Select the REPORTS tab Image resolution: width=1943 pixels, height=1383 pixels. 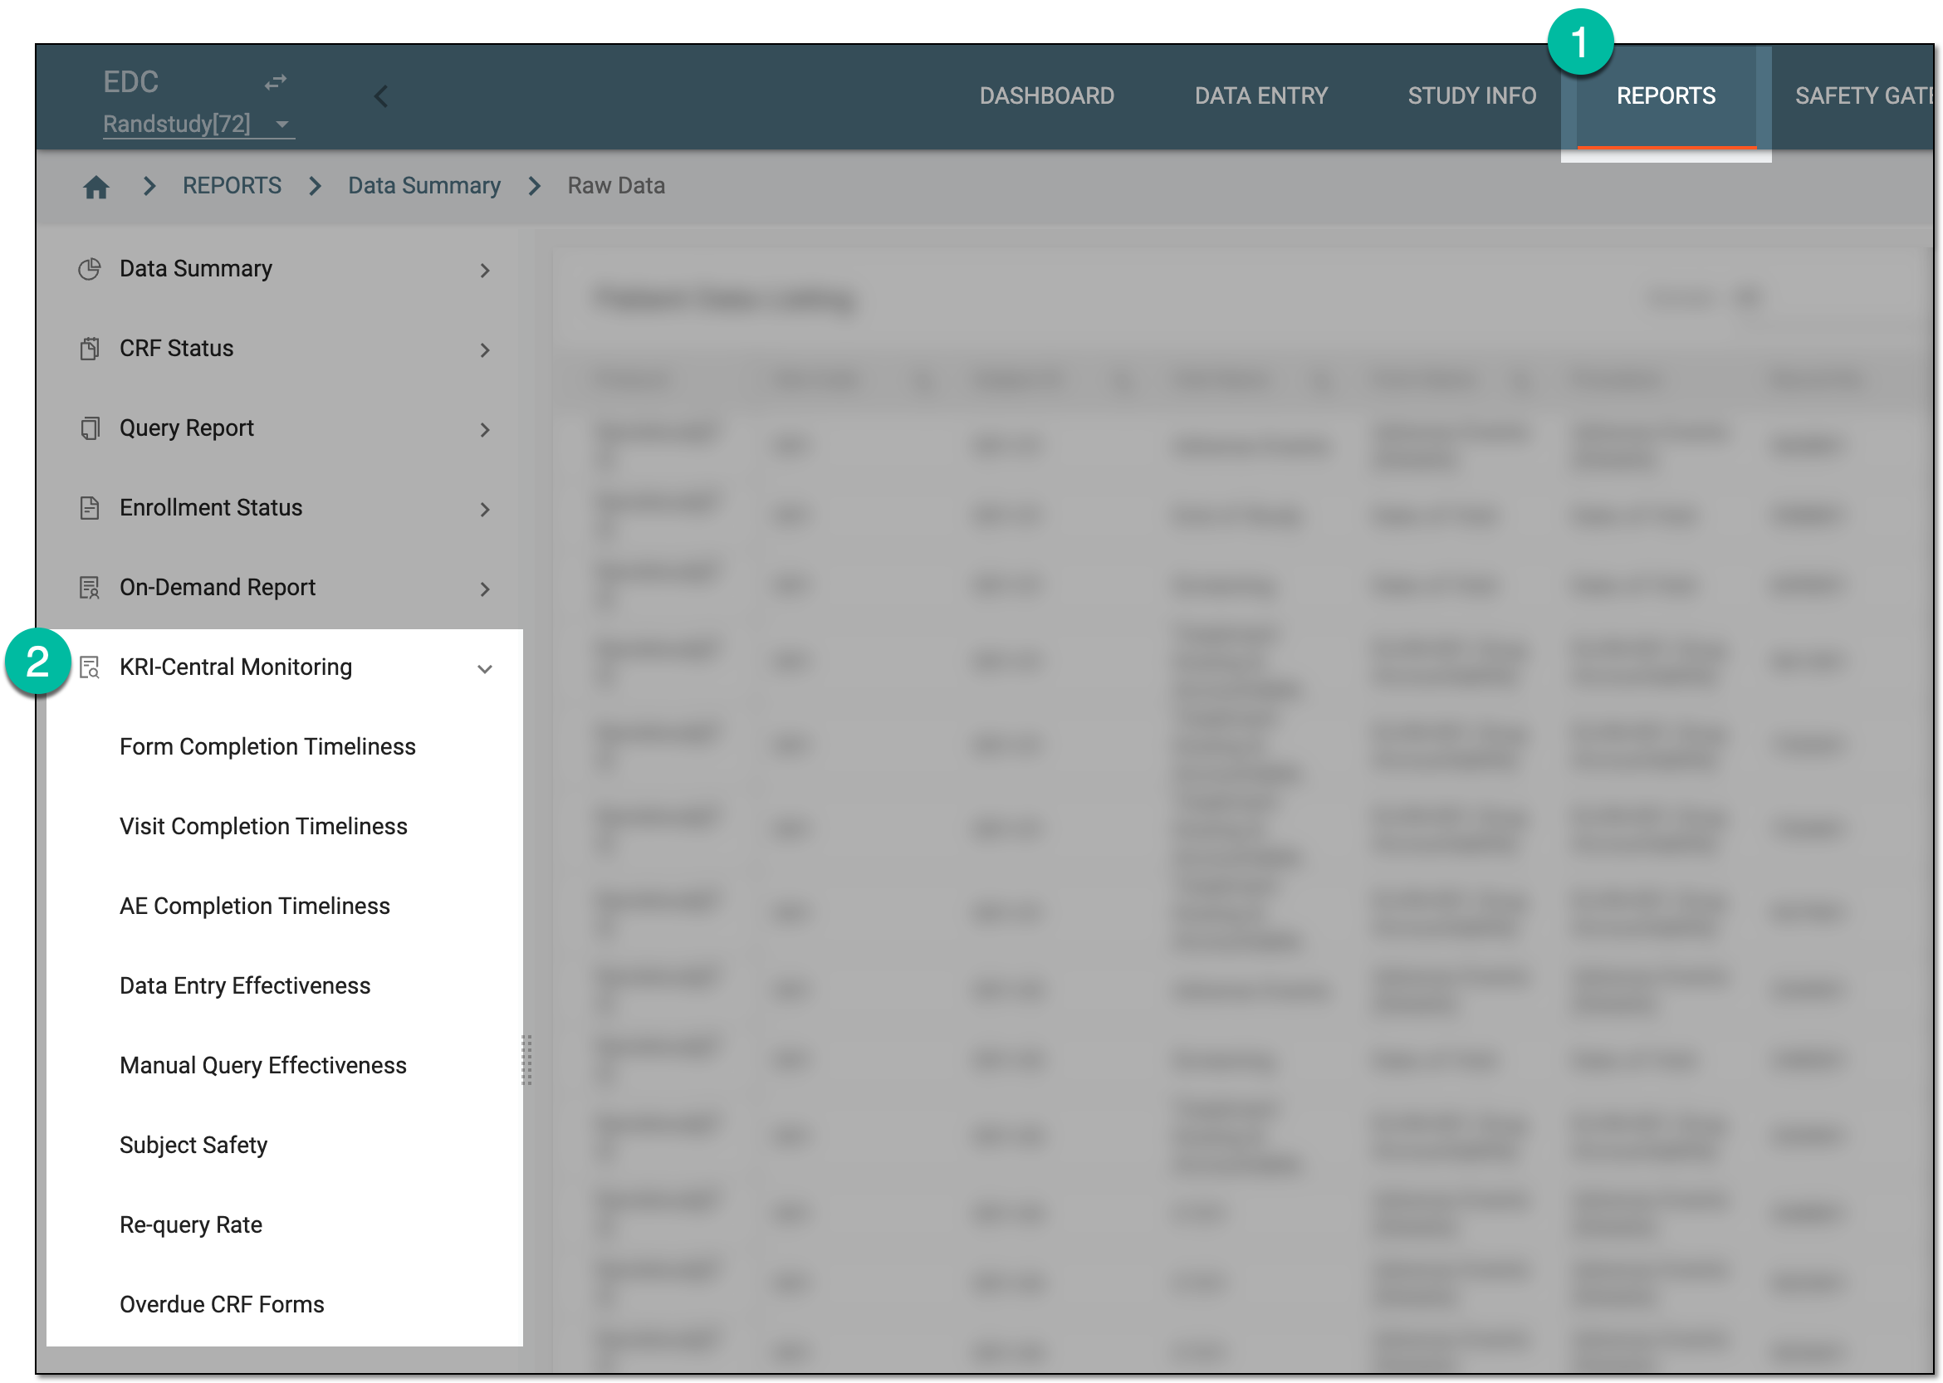tap(1666, 96)
